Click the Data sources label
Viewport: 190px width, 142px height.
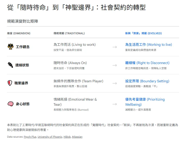(x=15, y=137)
